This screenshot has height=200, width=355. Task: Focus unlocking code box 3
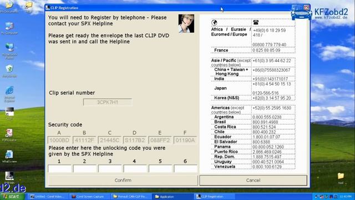tap(110, 169)
